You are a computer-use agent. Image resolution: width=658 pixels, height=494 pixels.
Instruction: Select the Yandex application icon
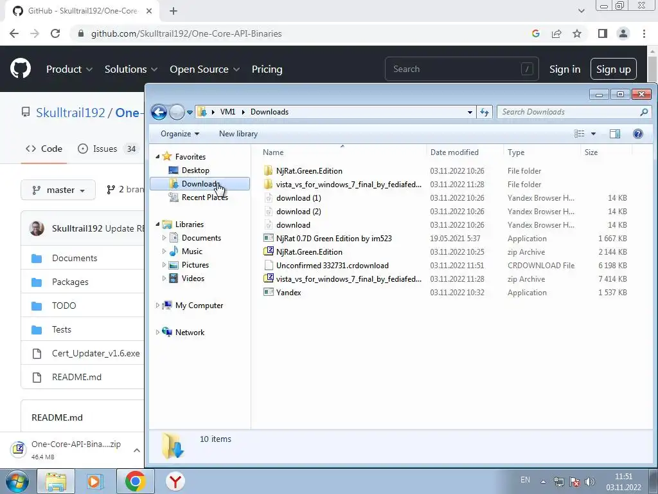[268, 292]
